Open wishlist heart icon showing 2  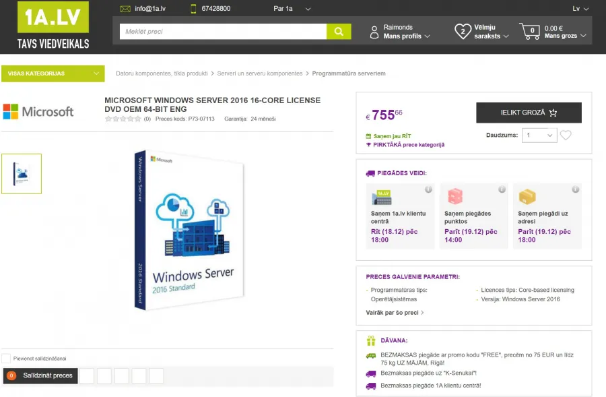(x=463, y=31)
